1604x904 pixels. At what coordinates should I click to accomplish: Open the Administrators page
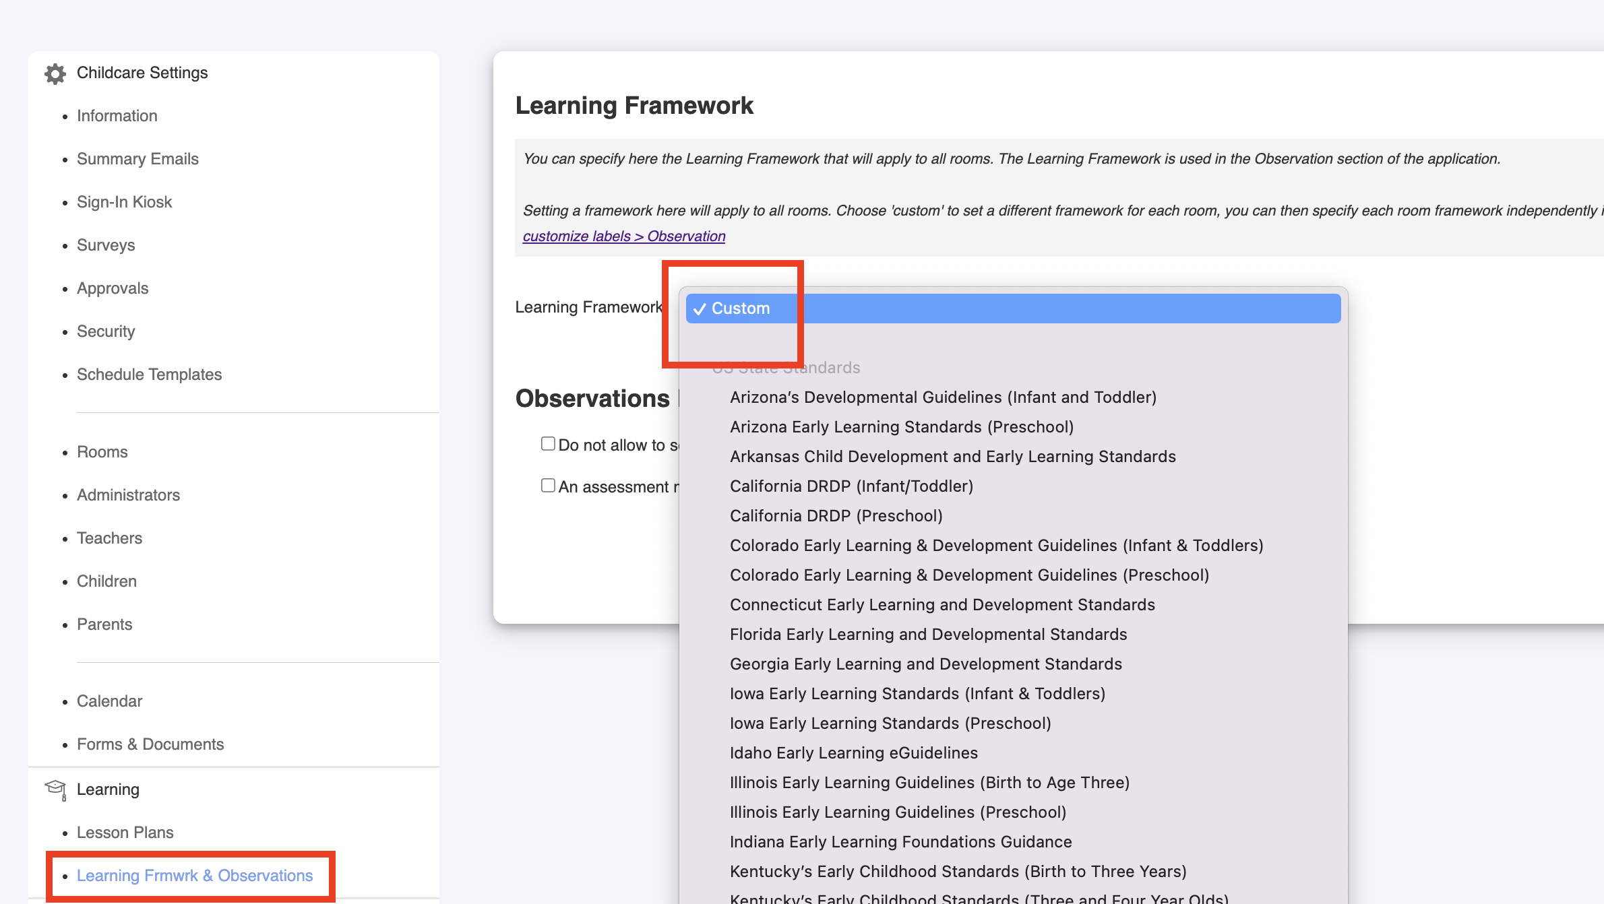tap(128, 495)
